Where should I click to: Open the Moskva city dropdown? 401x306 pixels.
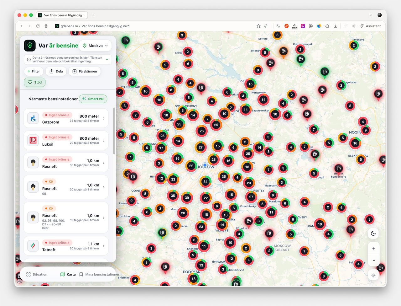click(x=96, y=46)
